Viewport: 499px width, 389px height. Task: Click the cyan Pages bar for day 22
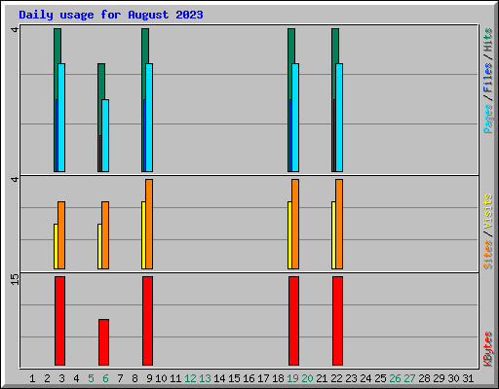click(339, 118)
